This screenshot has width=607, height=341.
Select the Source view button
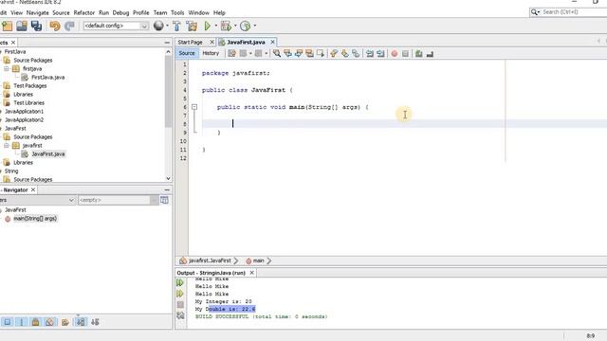187,53
